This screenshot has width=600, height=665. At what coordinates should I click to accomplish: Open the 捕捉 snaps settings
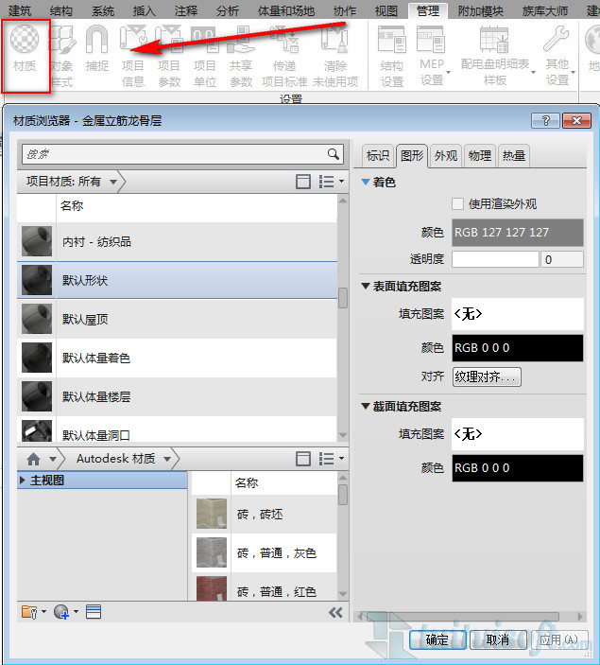[x=97, y=49]
